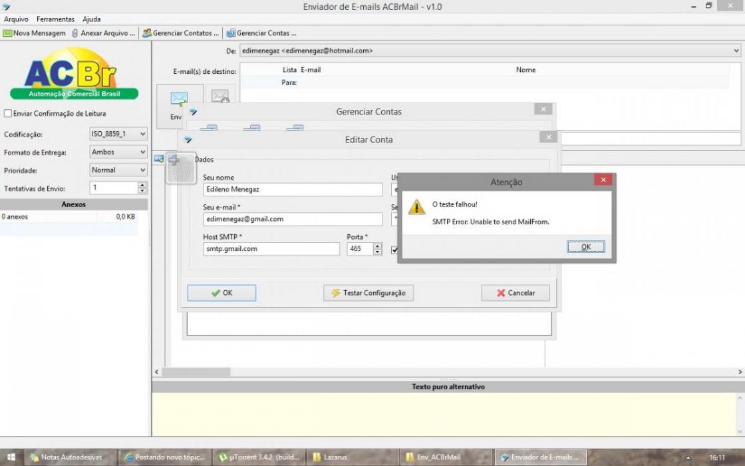Viewport: 745px width, 466px height.
Task: Click the Editar Conta title bar icon
Action: click(188, 140)
